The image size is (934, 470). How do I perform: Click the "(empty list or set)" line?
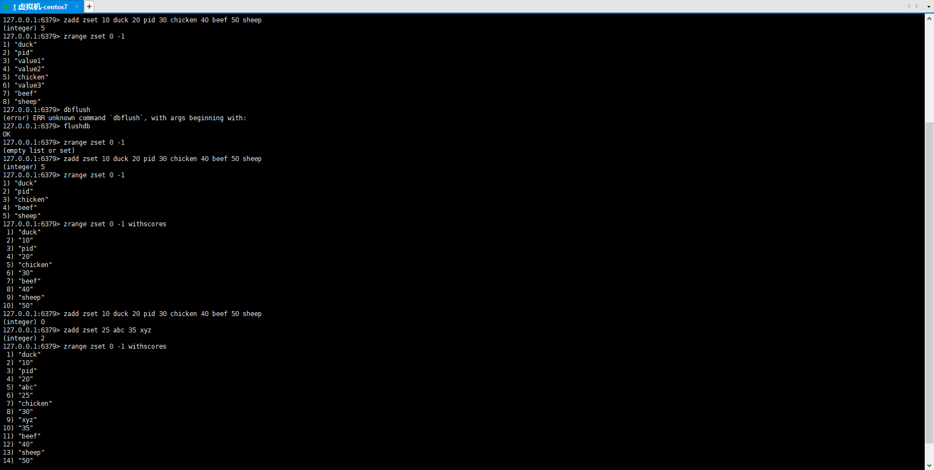[x=39, y=151]
